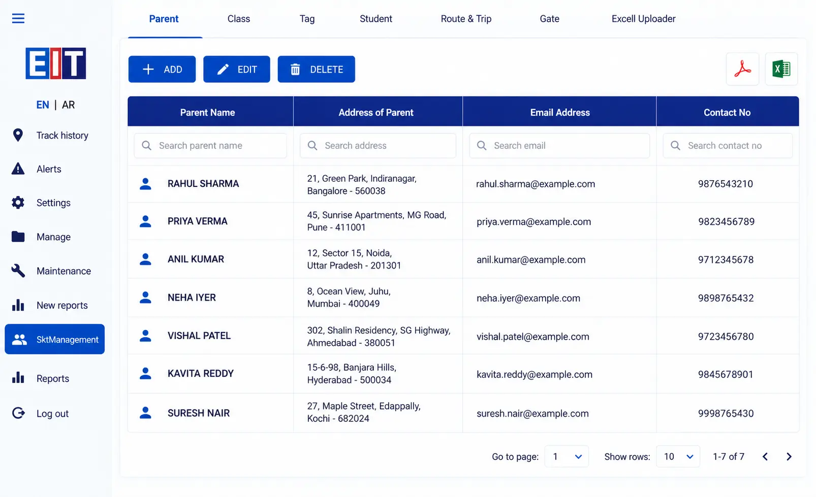Click the DELETE button
This screenshot has width=816, height=497.
pos(317,69)
